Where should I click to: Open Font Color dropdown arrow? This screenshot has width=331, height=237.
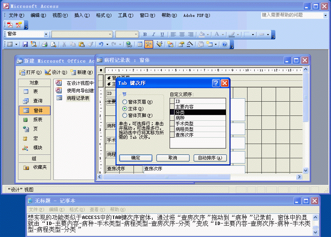(x=223, y=34)
